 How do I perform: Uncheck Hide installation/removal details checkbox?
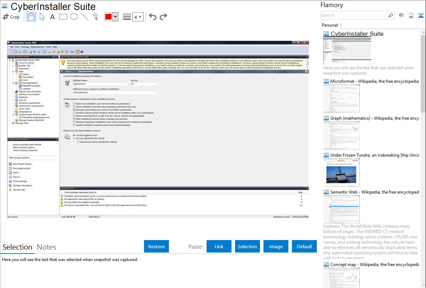[74, 119]
